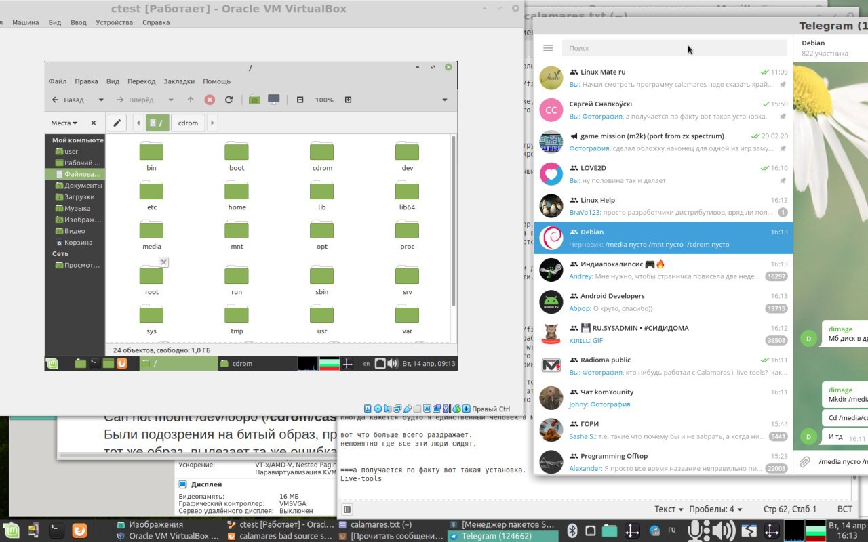Open the Linux Mate ru chat
The image size is (868, 542).
click(664, 78)
